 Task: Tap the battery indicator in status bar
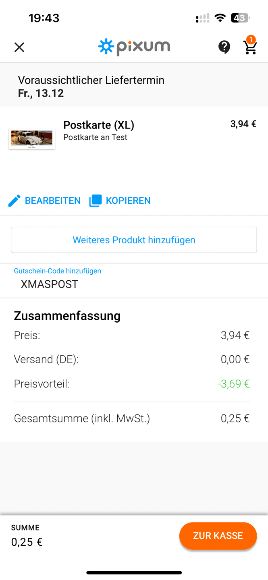coord(240,18)
